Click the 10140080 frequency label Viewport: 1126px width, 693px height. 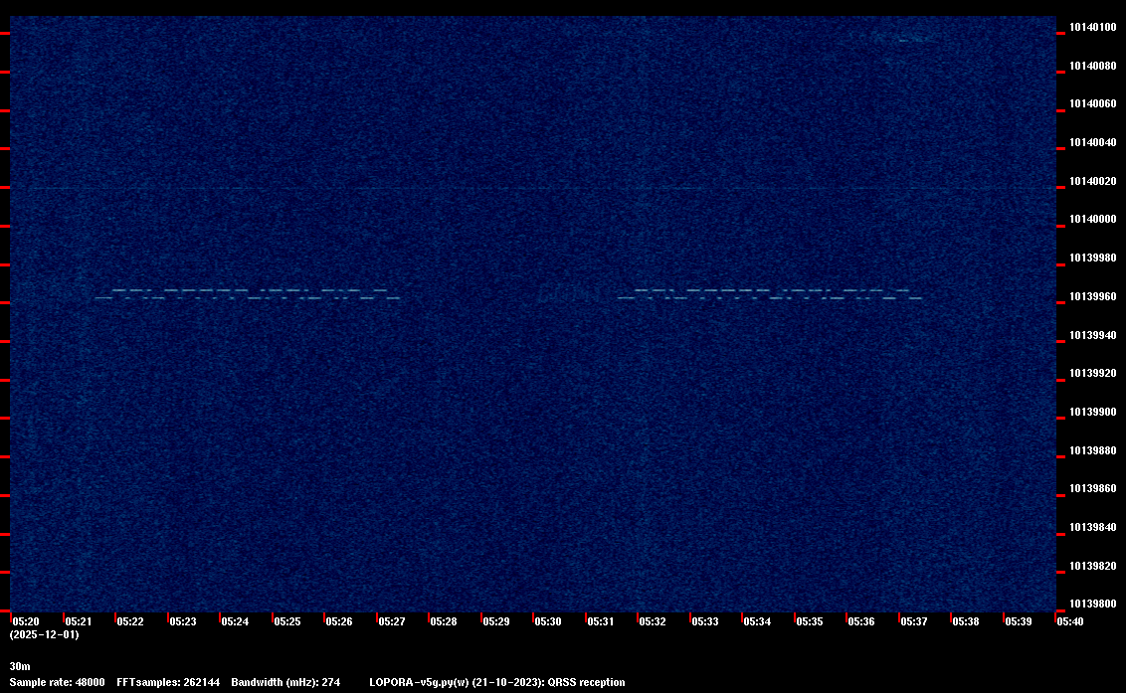[x=1093, y=66]
